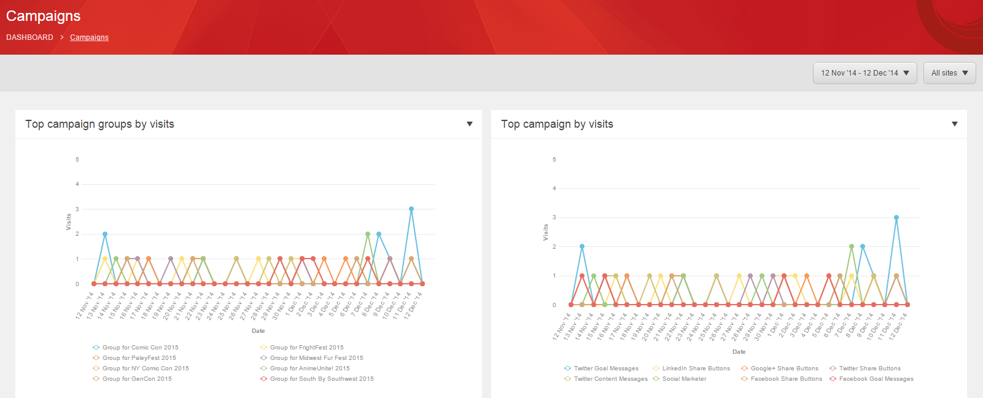Toggle Facebook Share Buttons legend entry
983x398 pixels.
782,379
